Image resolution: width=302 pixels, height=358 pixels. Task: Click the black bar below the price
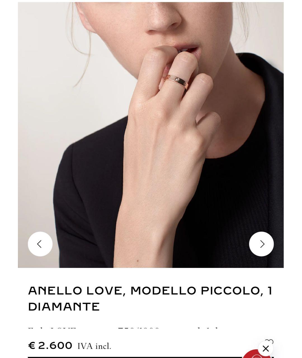click(x=135, y=357)
